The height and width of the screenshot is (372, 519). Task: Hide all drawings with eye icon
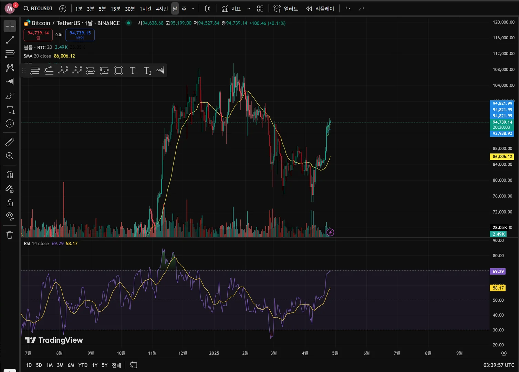10,216
